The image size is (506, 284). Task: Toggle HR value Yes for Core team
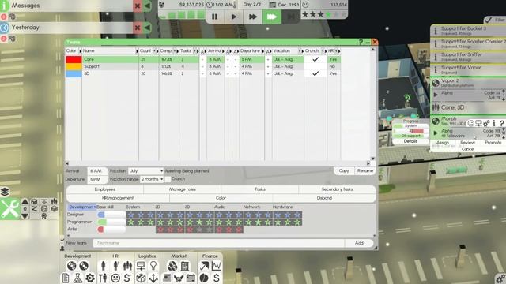coord(334,60)
